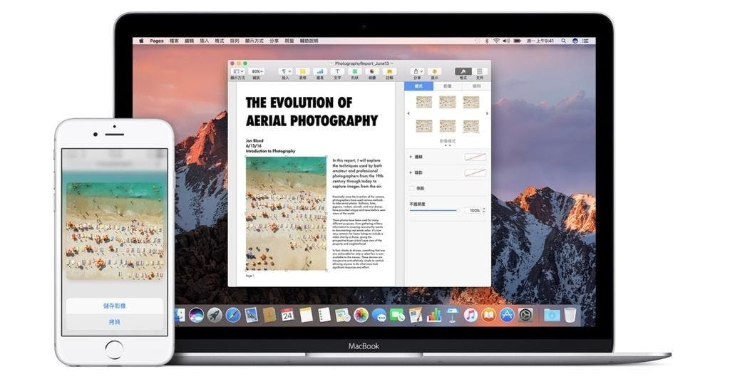The image size is (730, 379).
Task: Click the opacity value stepper arrows
Action: coord(484,211)
